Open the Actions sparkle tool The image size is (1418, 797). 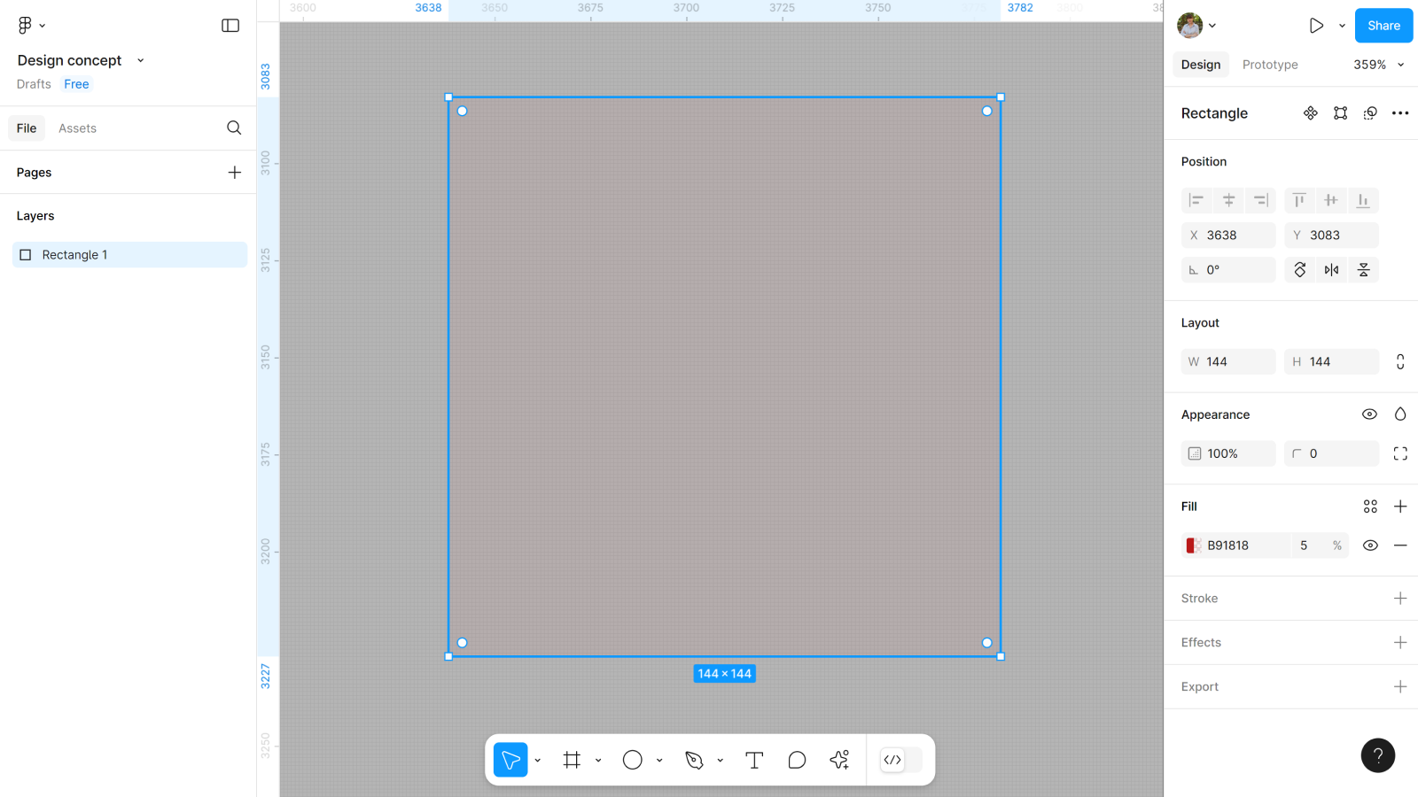[x=839, y=760]
